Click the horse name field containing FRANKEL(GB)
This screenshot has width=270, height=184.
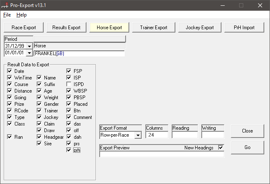79,53
